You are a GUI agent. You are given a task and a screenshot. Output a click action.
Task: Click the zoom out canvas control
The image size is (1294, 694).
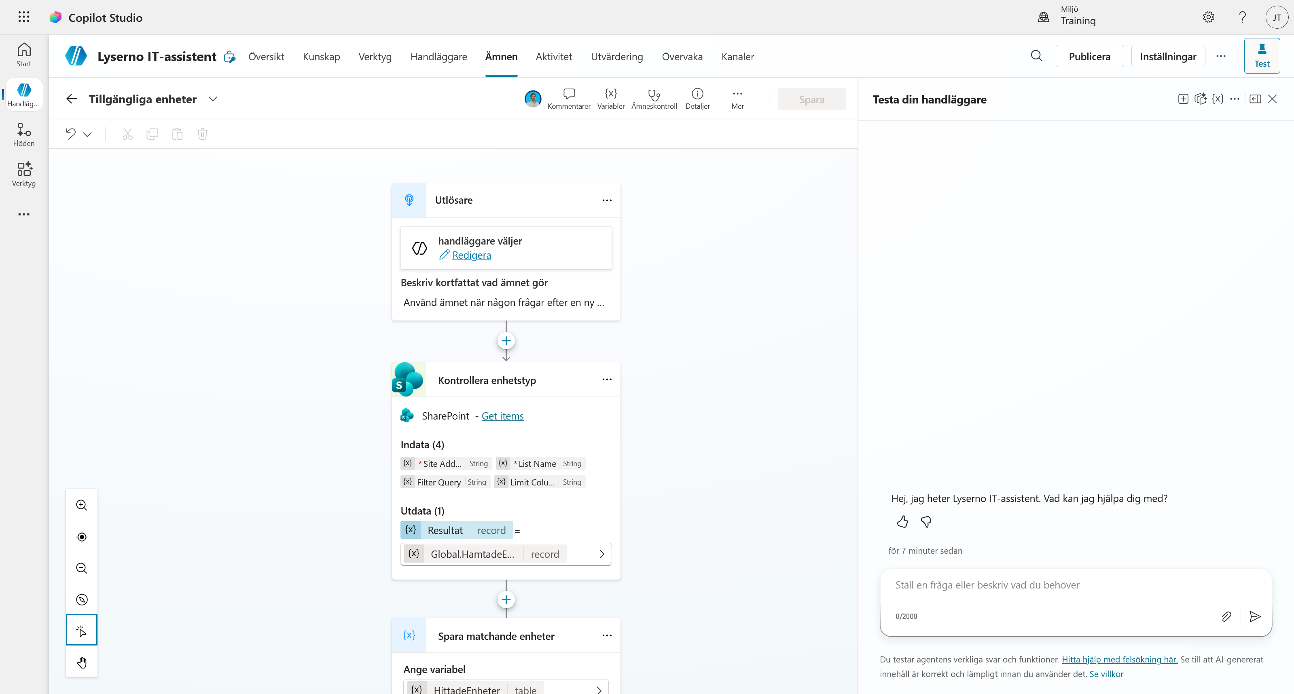coord(81,568)
